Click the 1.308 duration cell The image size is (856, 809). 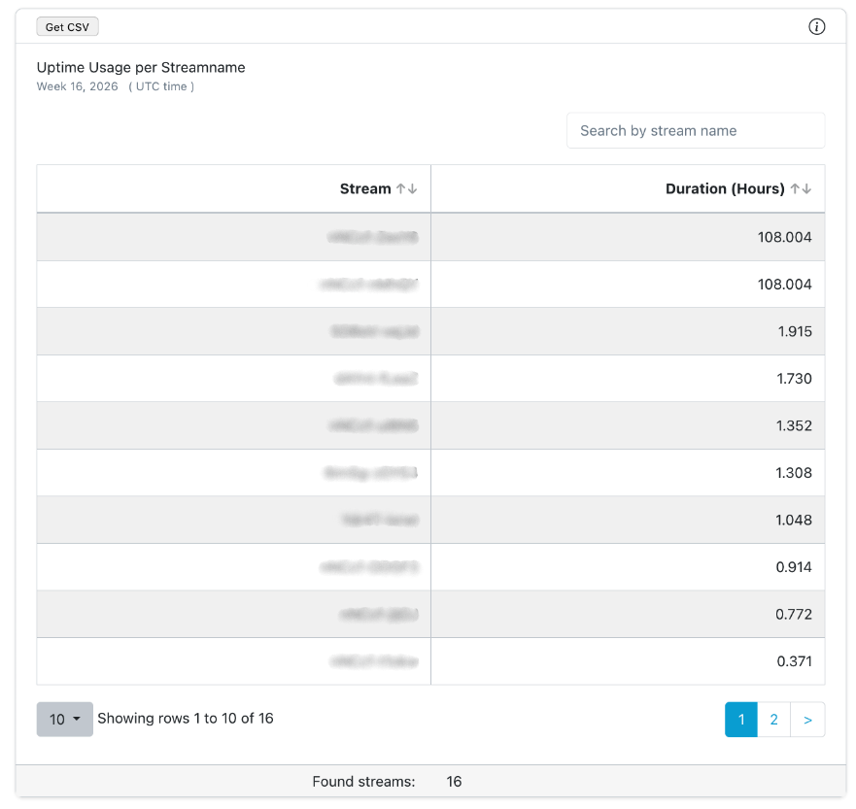794,473
